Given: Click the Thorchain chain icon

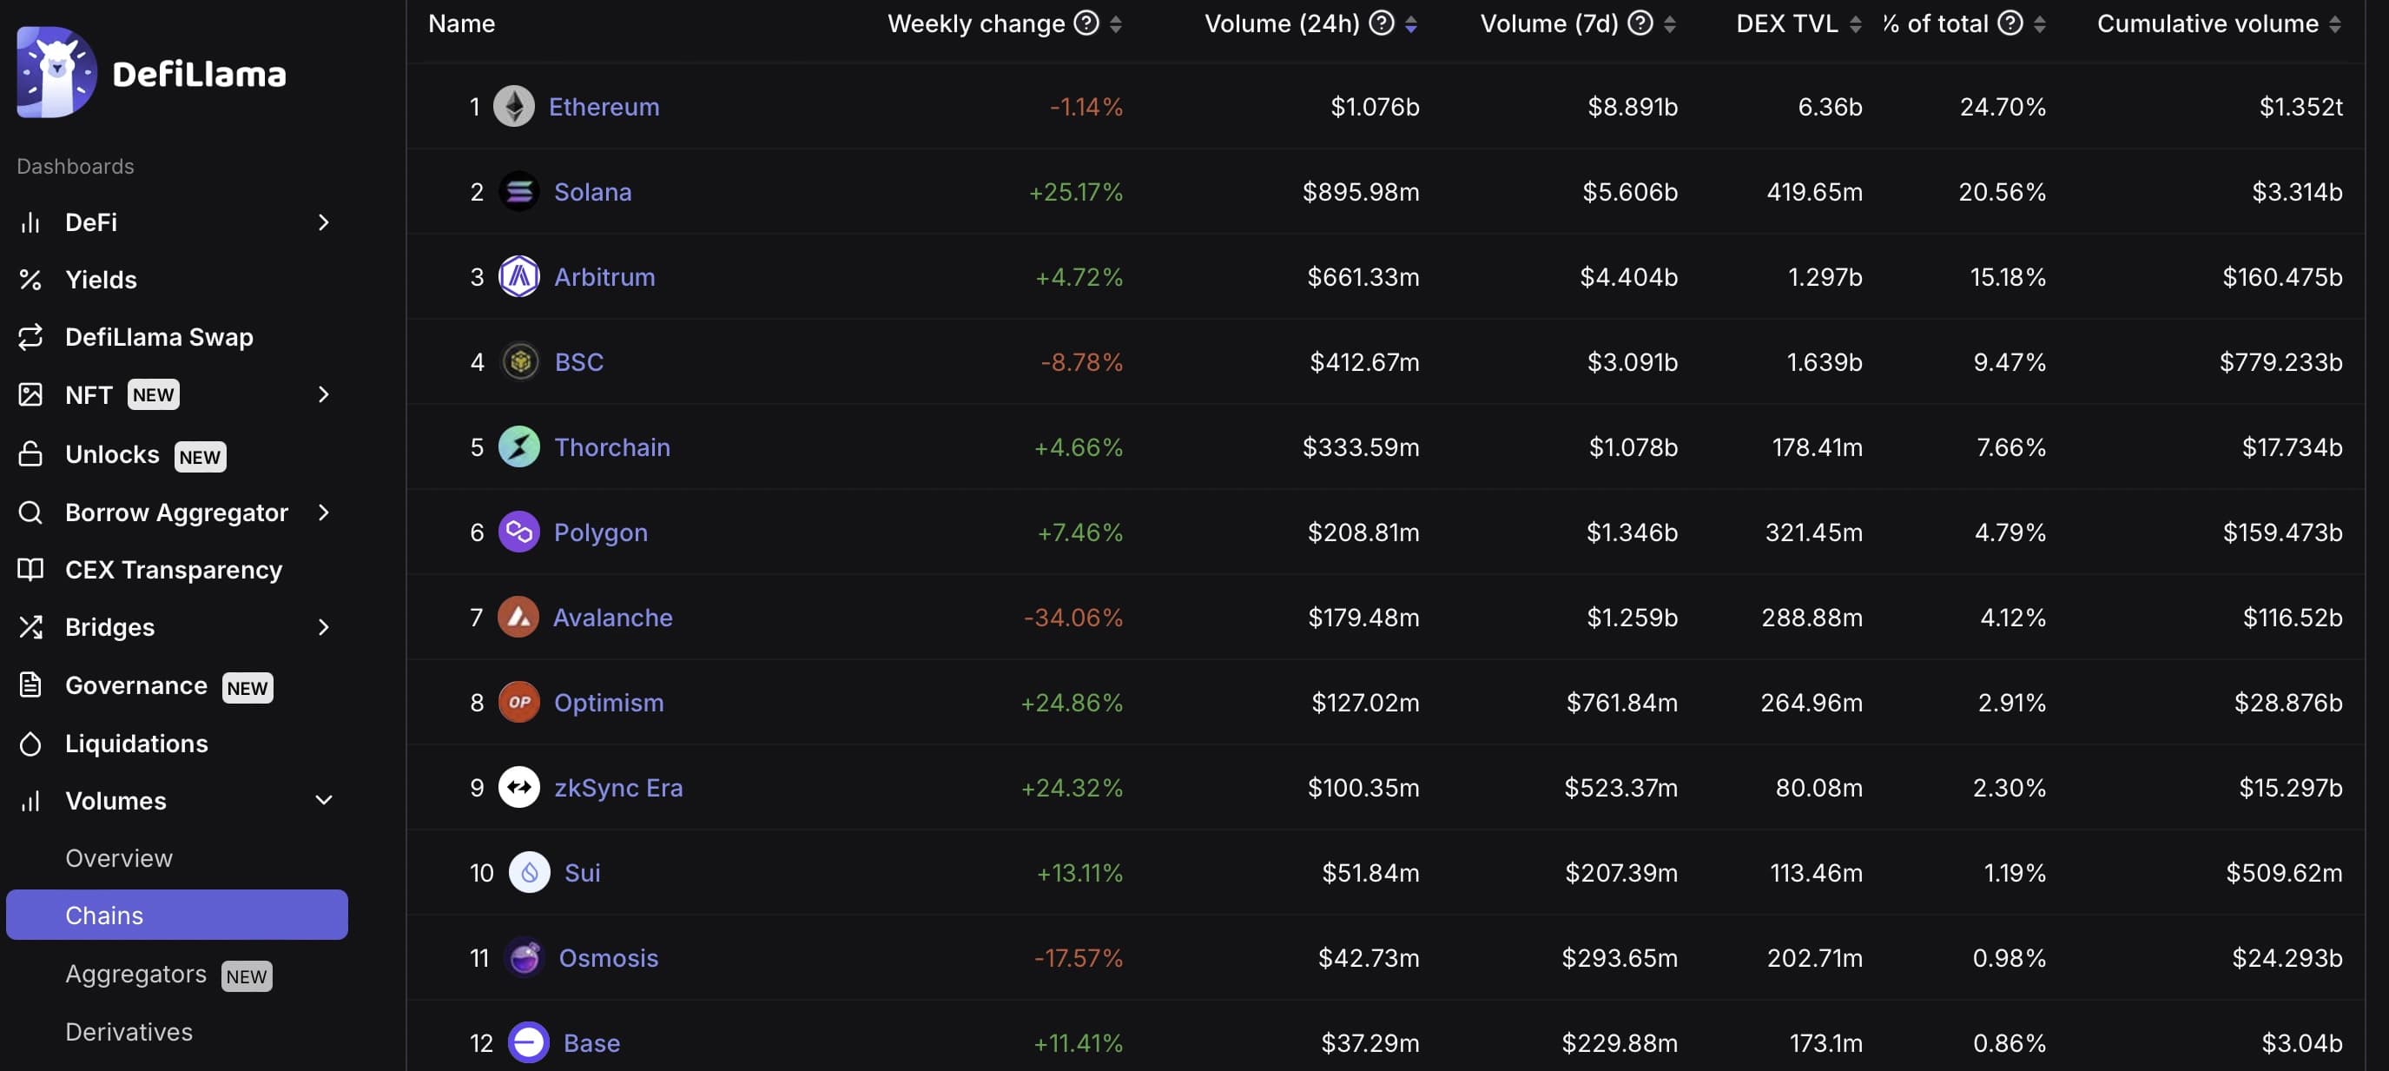Looking at the screenshot, I should point(519,447).
